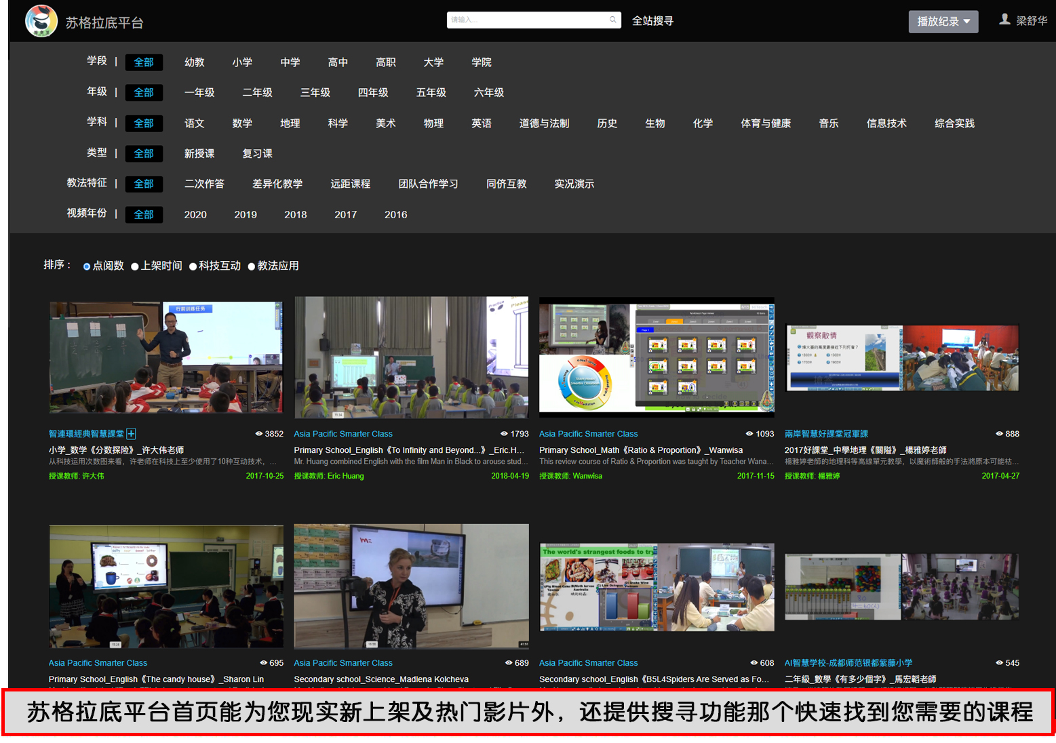Filter by 小学 school stage

[242, 62]
